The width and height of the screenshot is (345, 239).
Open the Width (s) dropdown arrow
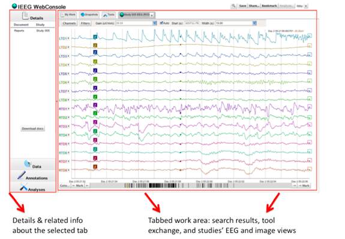pyautogui.click(x=254, y=23)
